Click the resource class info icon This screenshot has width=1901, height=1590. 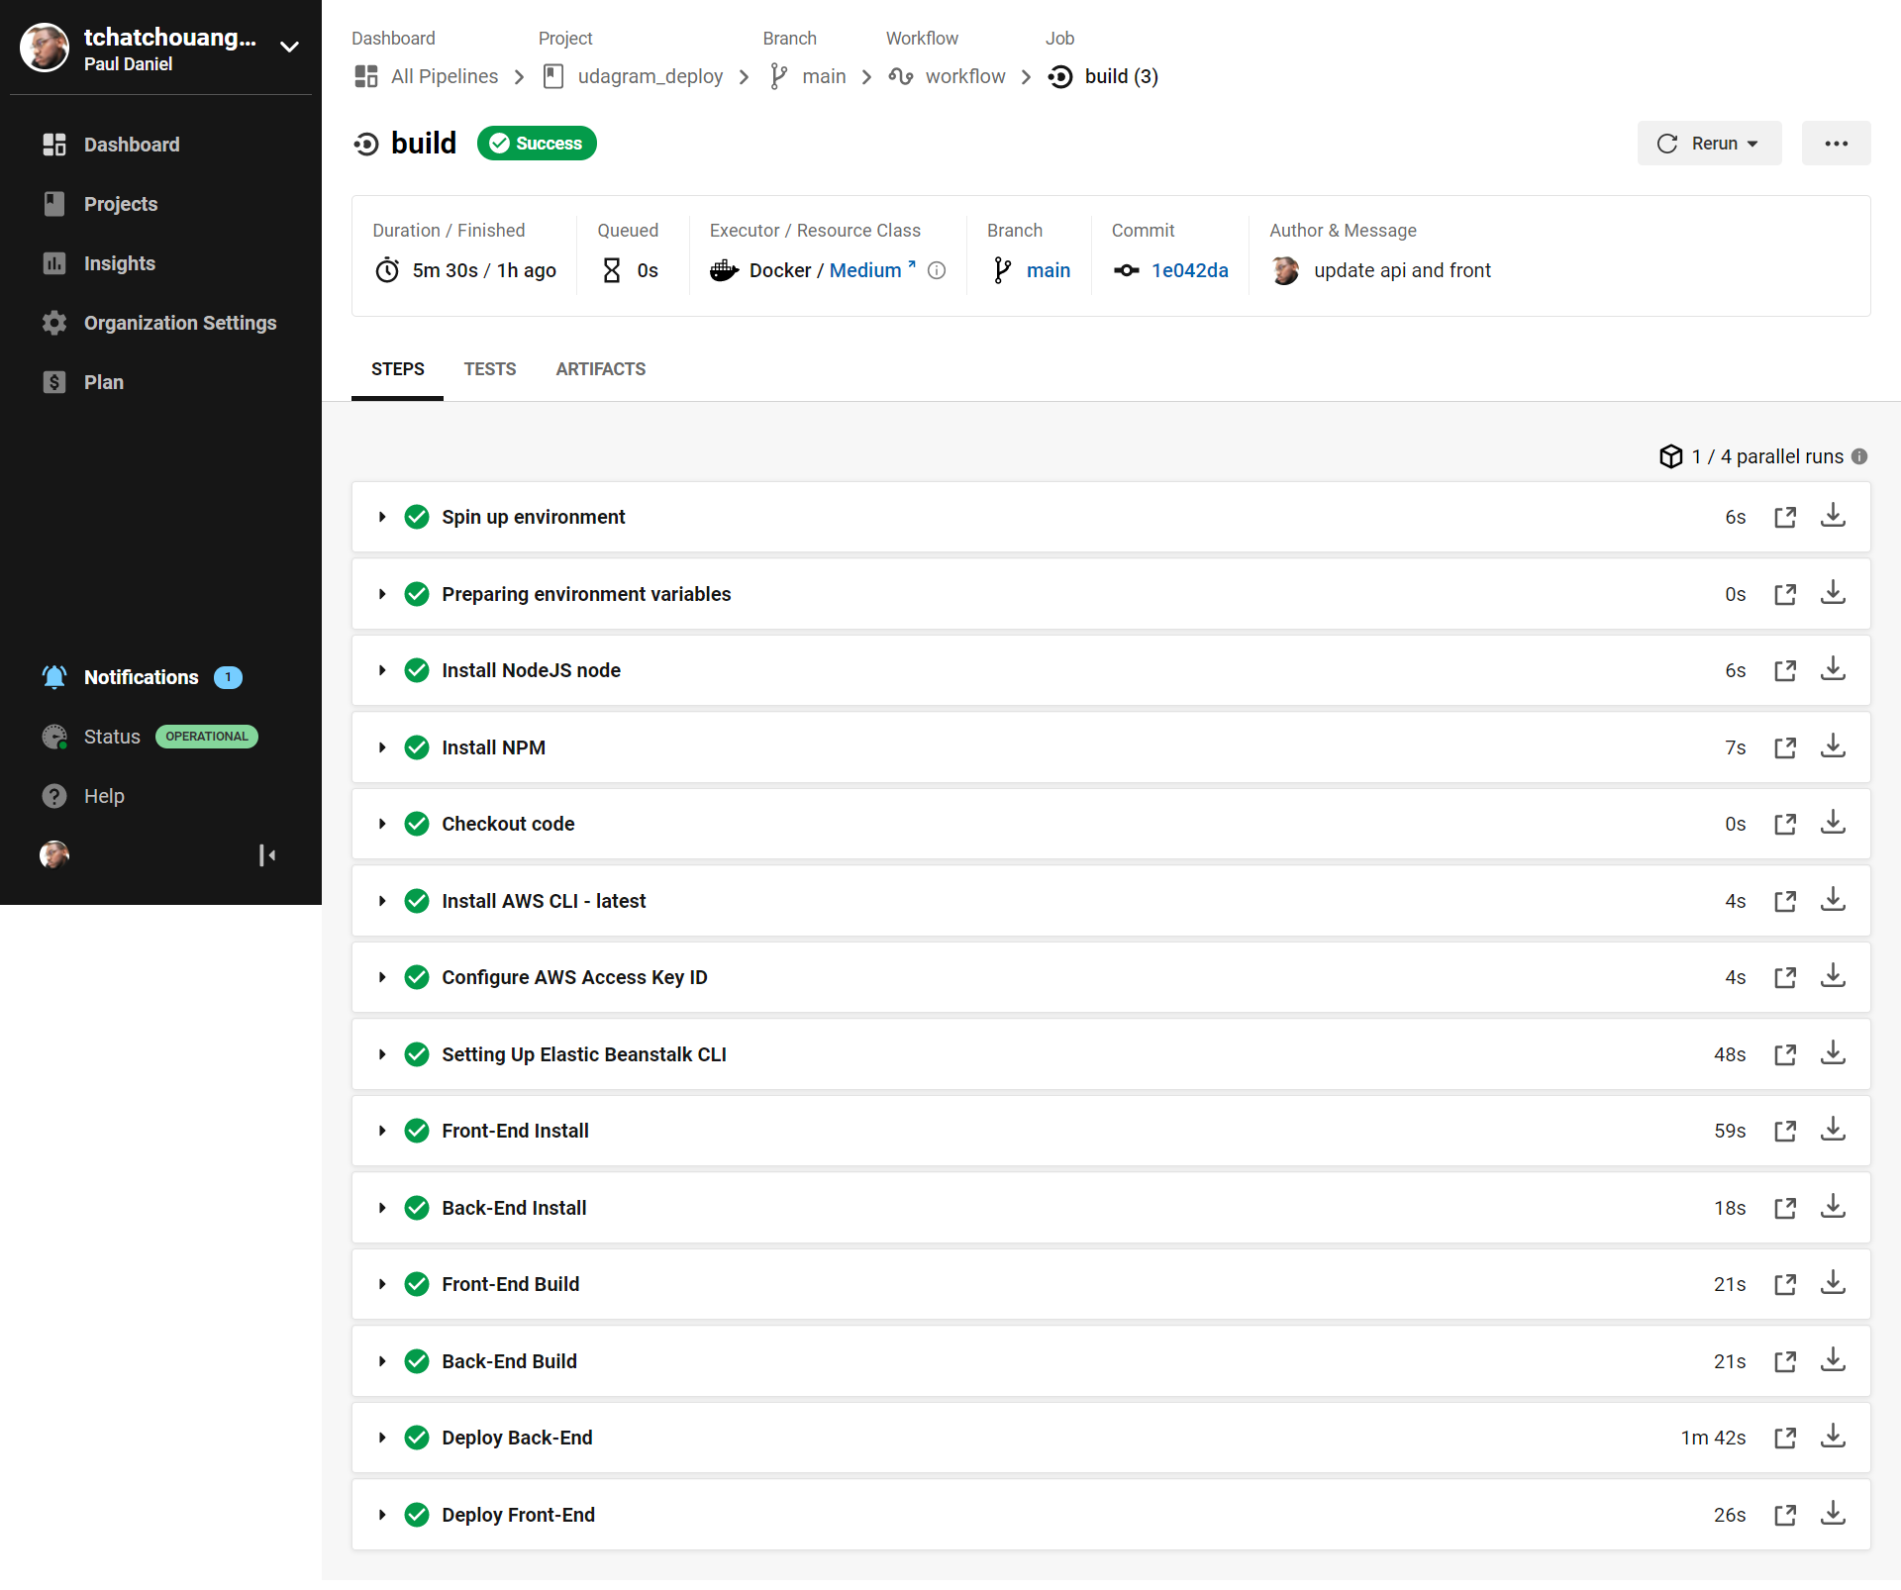[x=937, y=270]
